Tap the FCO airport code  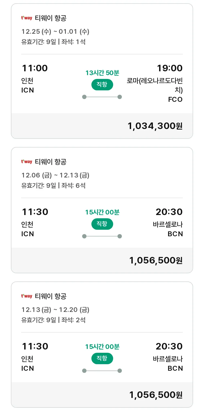coord(175,100)
